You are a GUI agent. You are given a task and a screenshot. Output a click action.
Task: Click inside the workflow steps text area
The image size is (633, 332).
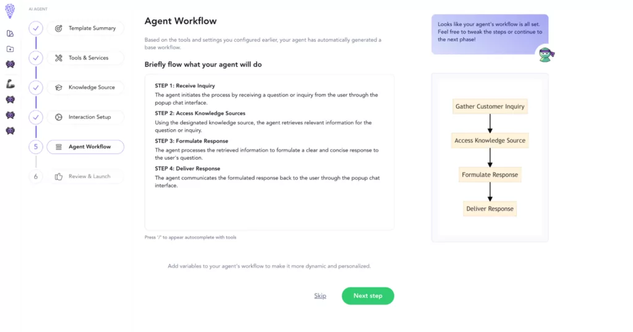click(x=269, y=204)
